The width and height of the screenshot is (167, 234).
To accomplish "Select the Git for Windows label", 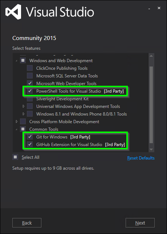I will [x=52, y=137].
